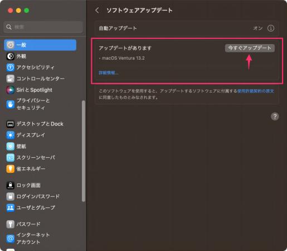Image resolution: width=287 pixels, height=251 pixels.
Task: Select the ロック画面 sidebar label
Action: [28, 185]
